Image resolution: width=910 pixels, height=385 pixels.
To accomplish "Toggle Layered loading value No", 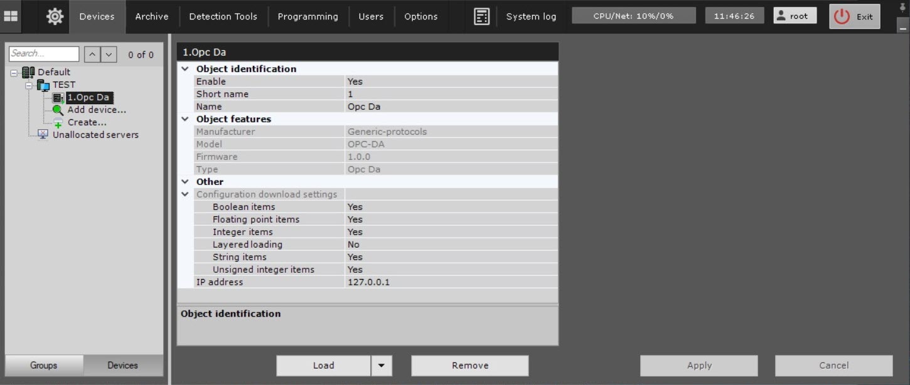I will click(x=354, y=245).
